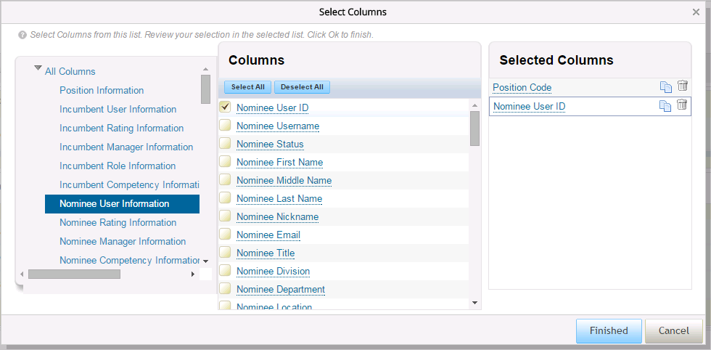Delete the Position Code selected column

[x=683, y=86]
